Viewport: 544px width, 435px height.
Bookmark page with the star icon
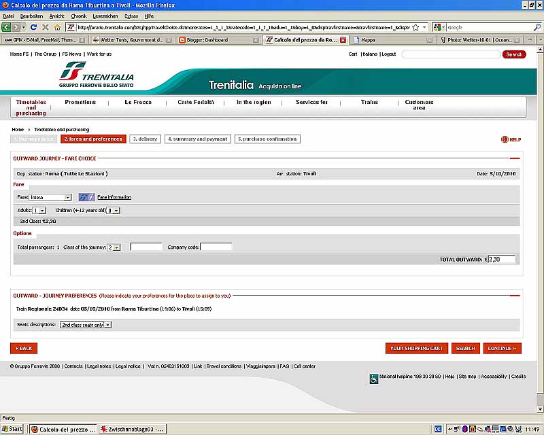415,27
